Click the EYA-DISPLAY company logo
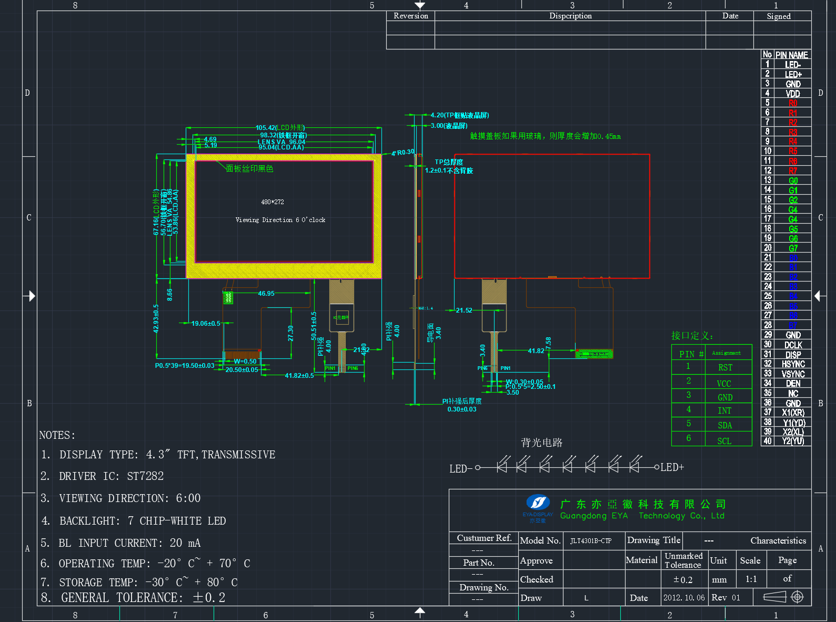The image size is (836, 622). point(538,508)
